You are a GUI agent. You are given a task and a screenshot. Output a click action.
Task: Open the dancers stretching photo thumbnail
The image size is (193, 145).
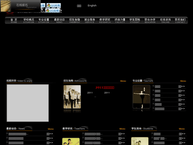[72, 97]
